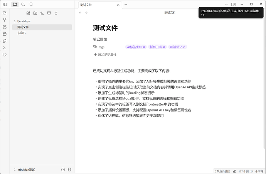Insert template ribbon icon
The image size is (266, 174).
(x=5, y=41)
